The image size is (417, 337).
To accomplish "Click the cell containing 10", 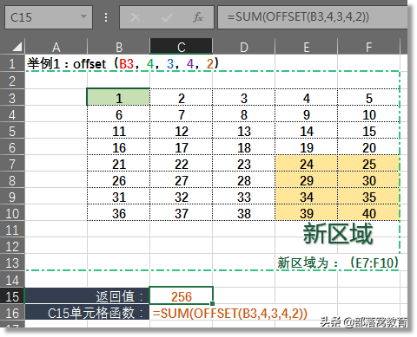I will click(x=368, y=114).
